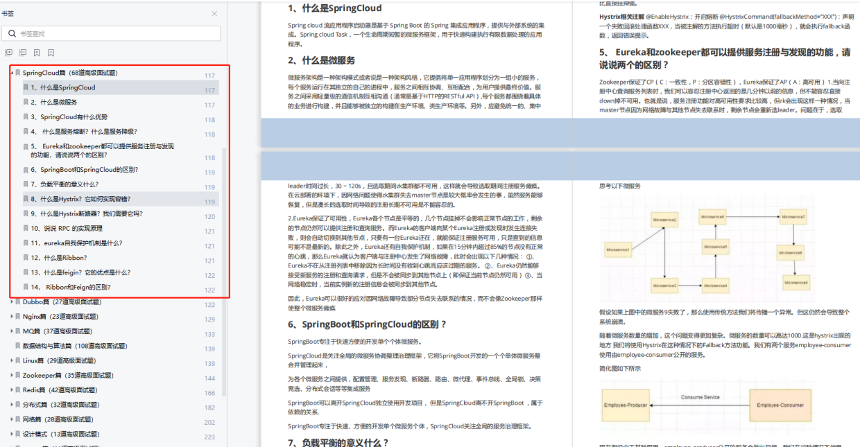860x447 pixels.
Task: Open bookmark 5、Eureka和zookeeper区别
Action: point(103,150)
